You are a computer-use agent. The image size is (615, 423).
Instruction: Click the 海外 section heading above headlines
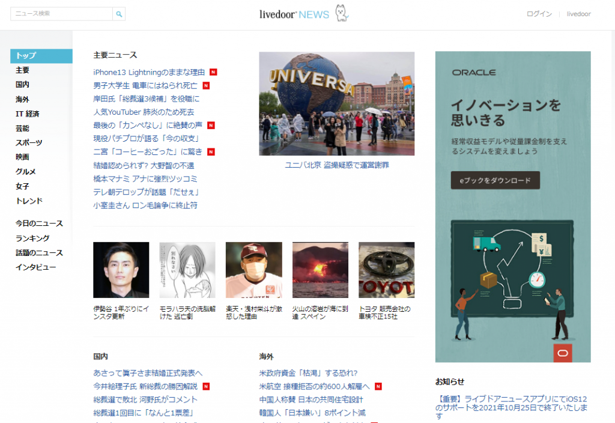(266, 357)
